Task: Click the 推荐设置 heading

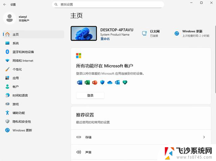Action: click(x=85, y=115)
